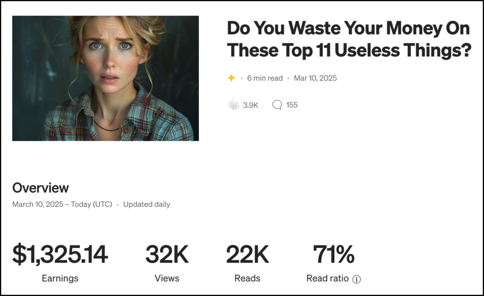Click the Updated daily text
The image size is (484, 296).
pyautogui.click(x=147, y=204)
